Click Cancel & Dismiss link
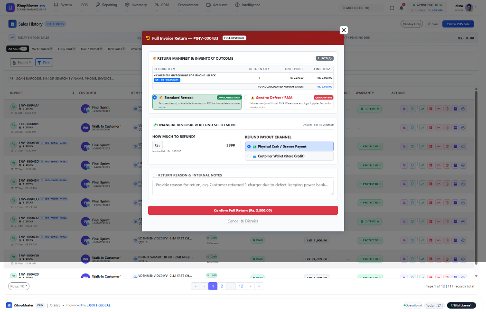The height and width of the screenshot is (312, 486). (x=243, y=221)
